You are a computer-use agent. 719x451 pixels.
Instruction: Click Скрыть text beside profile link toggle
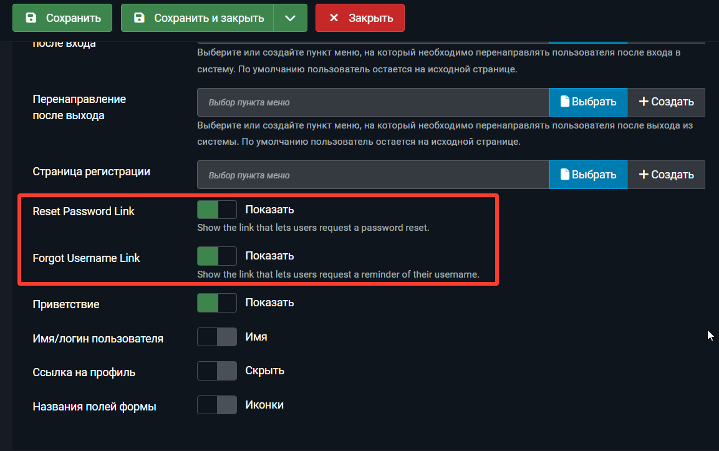265,371
